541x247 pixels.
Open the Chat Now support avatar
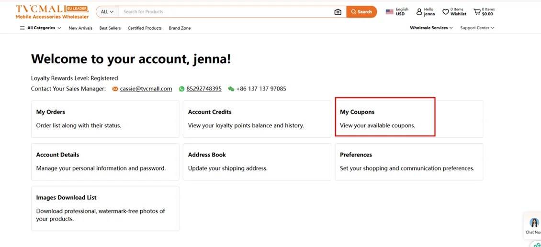(534, 224)
